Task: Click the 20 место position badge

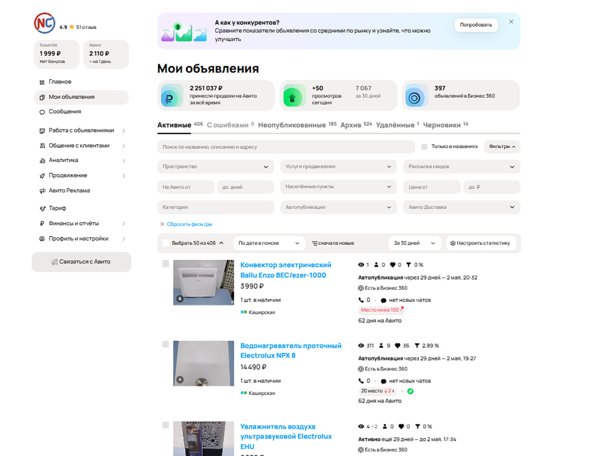Action: pyautogui.click(x=378, y=391)
